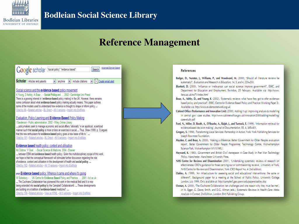Click the 'Reference Management' slide title
The width and height of the screenshot is (299, 224).
pos(149,42)
